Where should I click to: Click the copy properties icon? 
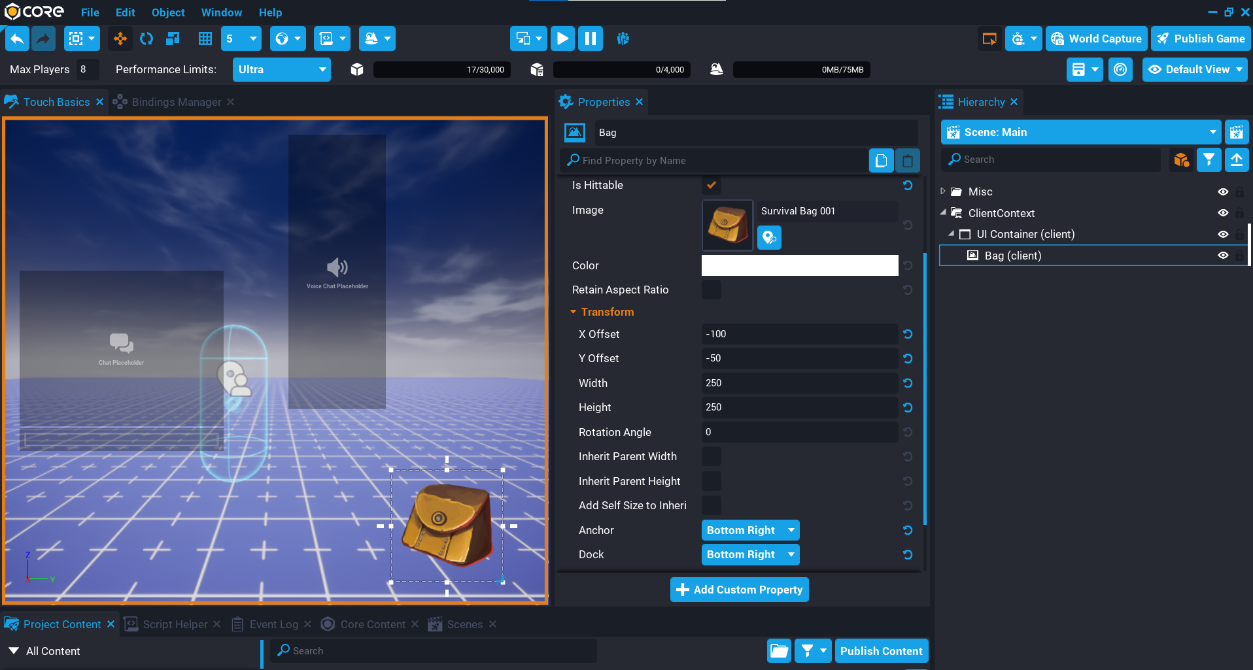pos(881,161)
